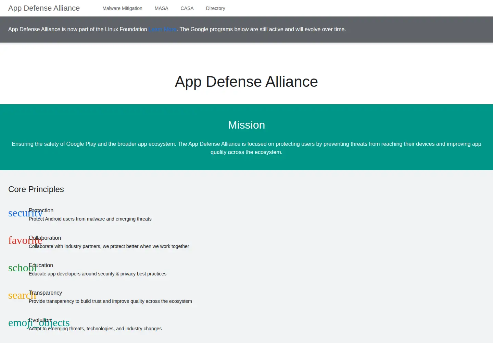
Task: Click the Core Principles heading
Action: pyautogui.click(x=36, y=189)
